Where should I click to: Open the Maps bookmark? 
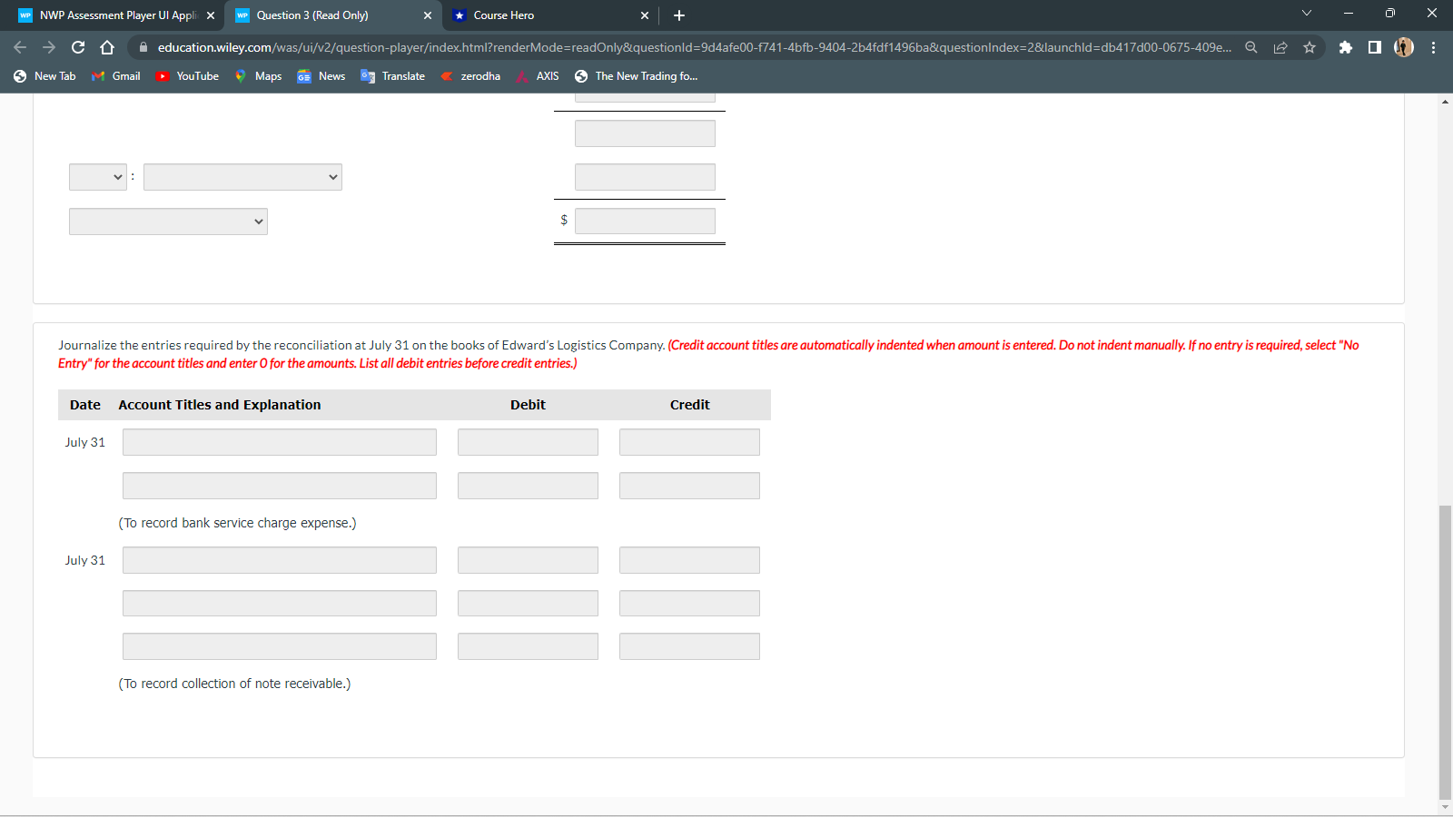click(259, 76)
